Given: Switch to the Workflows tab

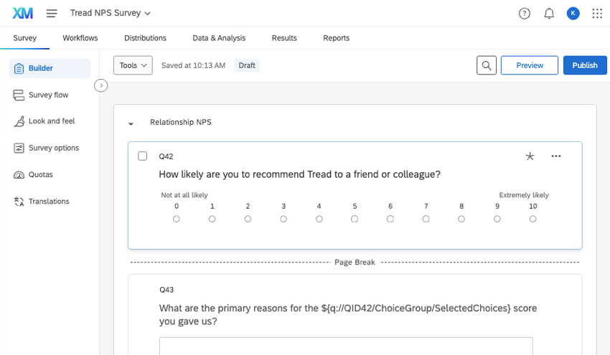Looking at the screenshot, I should click(80, 38).
